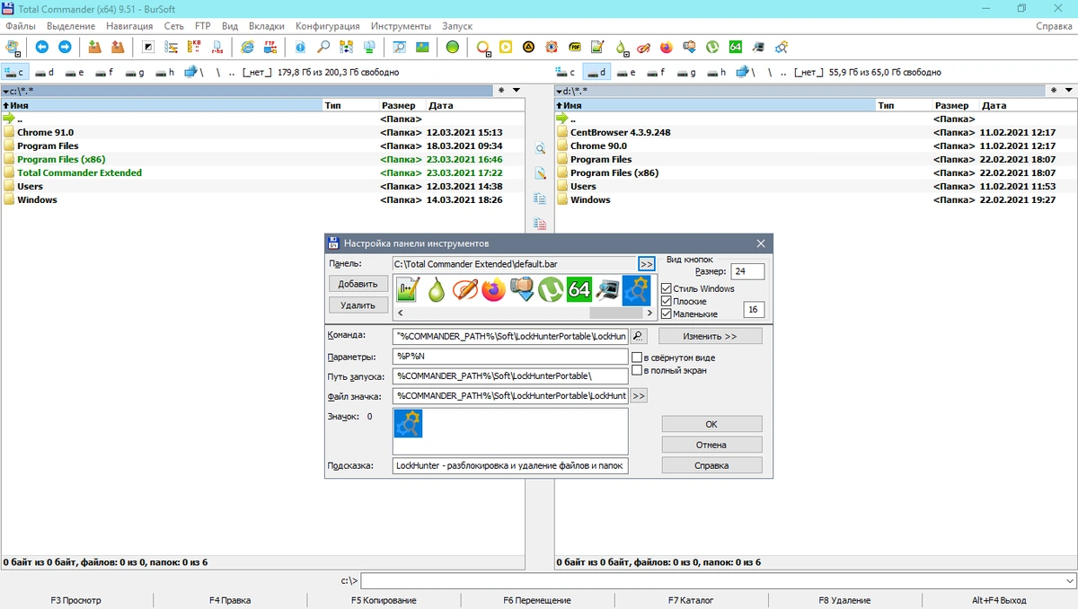The width and height of the screenshot is (1078, 609).
Task: Open the command line history dropdown
Action: tap(1068, 581)
